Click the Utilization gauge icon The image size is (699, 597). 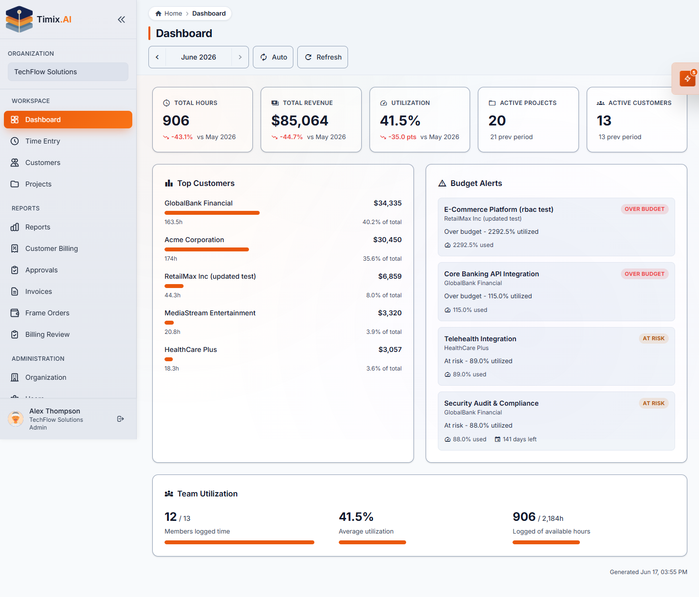click(384, 103)
